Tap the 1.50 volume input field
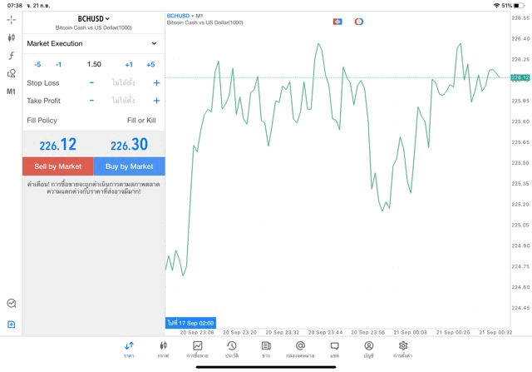The width and height of the screenshot is (532, 372). coord(94,64)
